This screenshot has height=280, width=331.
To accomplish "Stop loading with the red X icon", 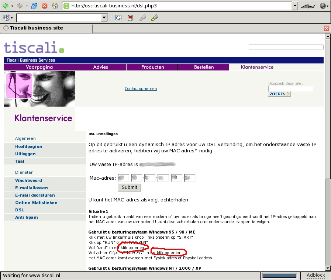I will 44,6.
